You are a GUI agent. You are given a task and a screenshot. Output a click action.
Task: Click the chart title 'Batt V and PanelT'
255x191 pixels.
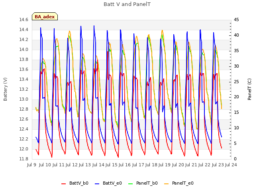[x=127, y=4]
